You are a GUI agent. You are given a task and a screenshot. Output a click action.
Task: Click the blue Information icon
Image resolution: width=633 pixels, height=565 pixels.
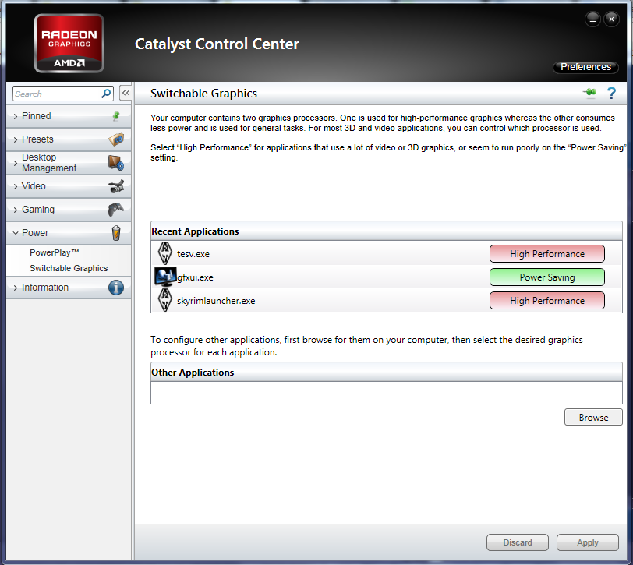[116, 288]
